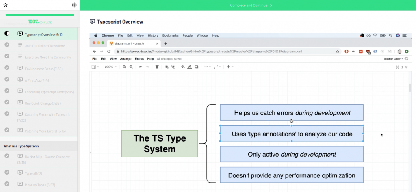Go forward in Chrome
Image resolution: width=416 pixels, height=192 pixels.
(102, 52)
